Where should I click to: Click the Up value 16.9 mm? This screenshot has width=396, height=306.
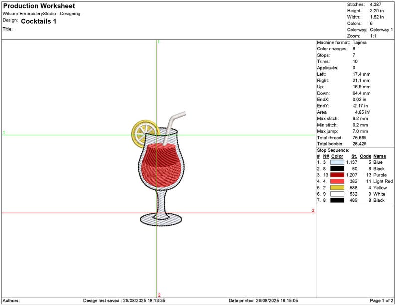pos(361,87)
